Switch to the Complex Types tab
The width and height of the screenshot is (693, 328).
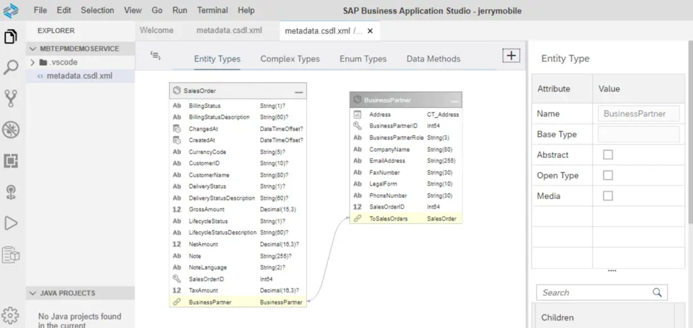click(290, 59)
